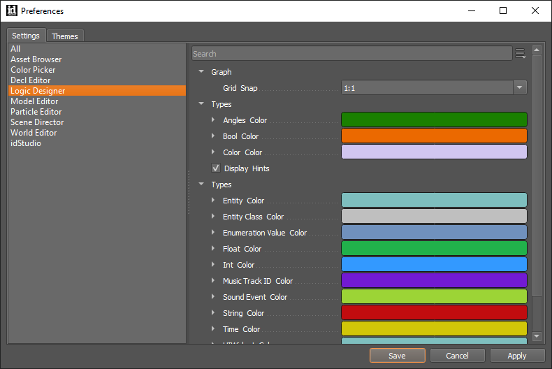Expand the Angles Color row
The image size is (552, 369).
(x=213, y=120)
